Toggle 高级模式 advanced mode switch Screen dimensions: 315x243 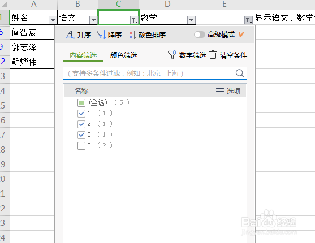click(x=199, y=34)
